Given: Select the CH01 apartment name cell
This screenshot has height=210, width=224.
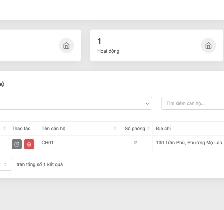Looking at the screenshot, I should click(x=47, y=143).
